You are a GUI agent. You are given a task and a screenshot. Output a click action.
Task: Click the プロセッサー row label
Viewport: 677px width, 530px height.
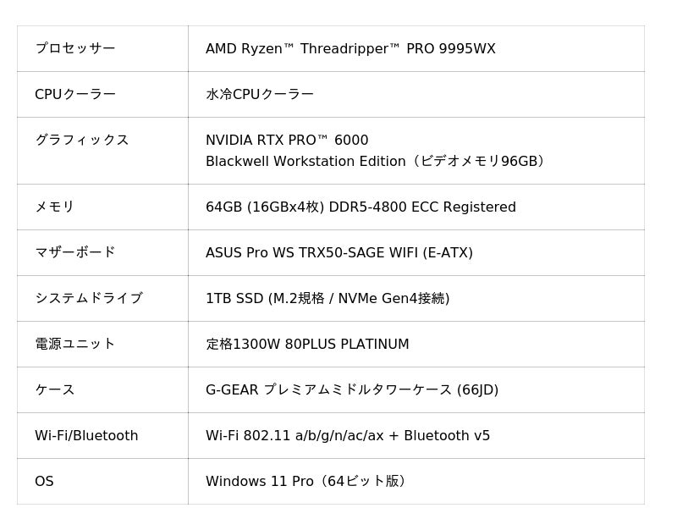click(75, 48)
